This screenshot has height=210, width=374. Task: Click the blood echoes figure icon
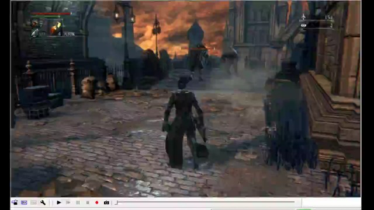[x=303, y=17]
